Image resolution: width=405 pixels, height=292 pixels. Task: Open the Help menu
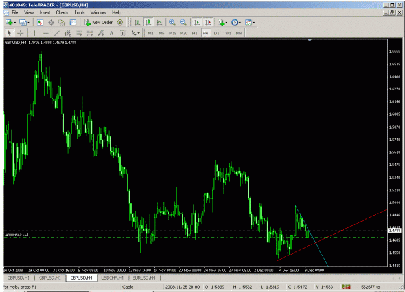pyautogui.click(x=117, y=12)
